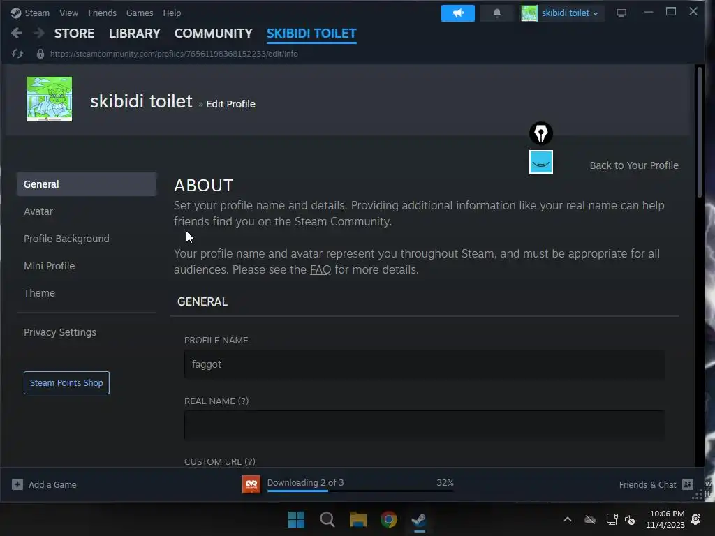Switch to Big Picture mode monitor icon
The width and height of the screenshot is (715, 536).
pyautogui.click(x=621, y=13)
